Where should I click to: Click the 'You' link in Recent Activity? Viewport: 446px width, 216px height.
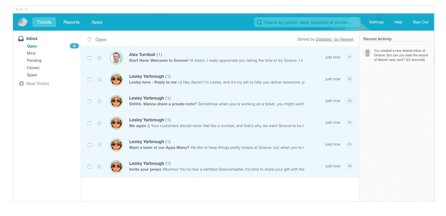[376, 51]
